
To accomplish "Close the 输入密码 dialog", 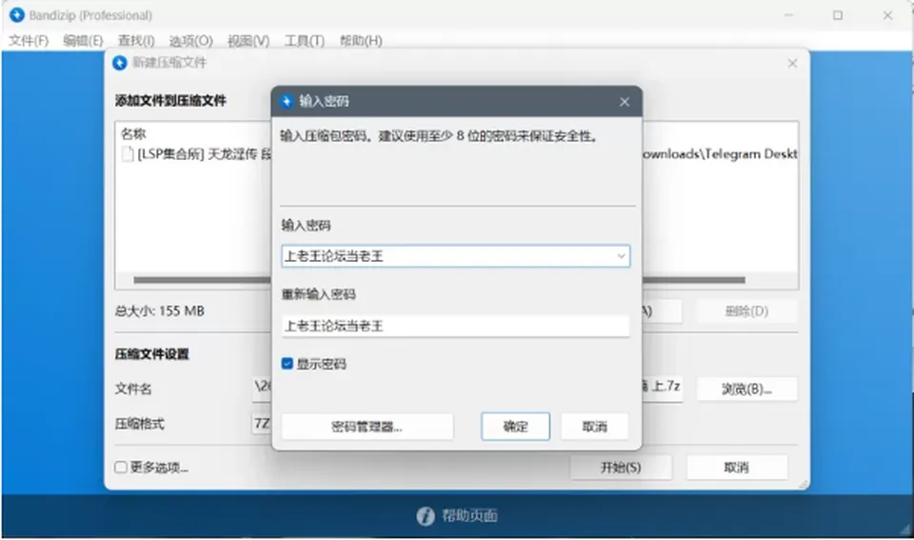I will click(625, 102).
